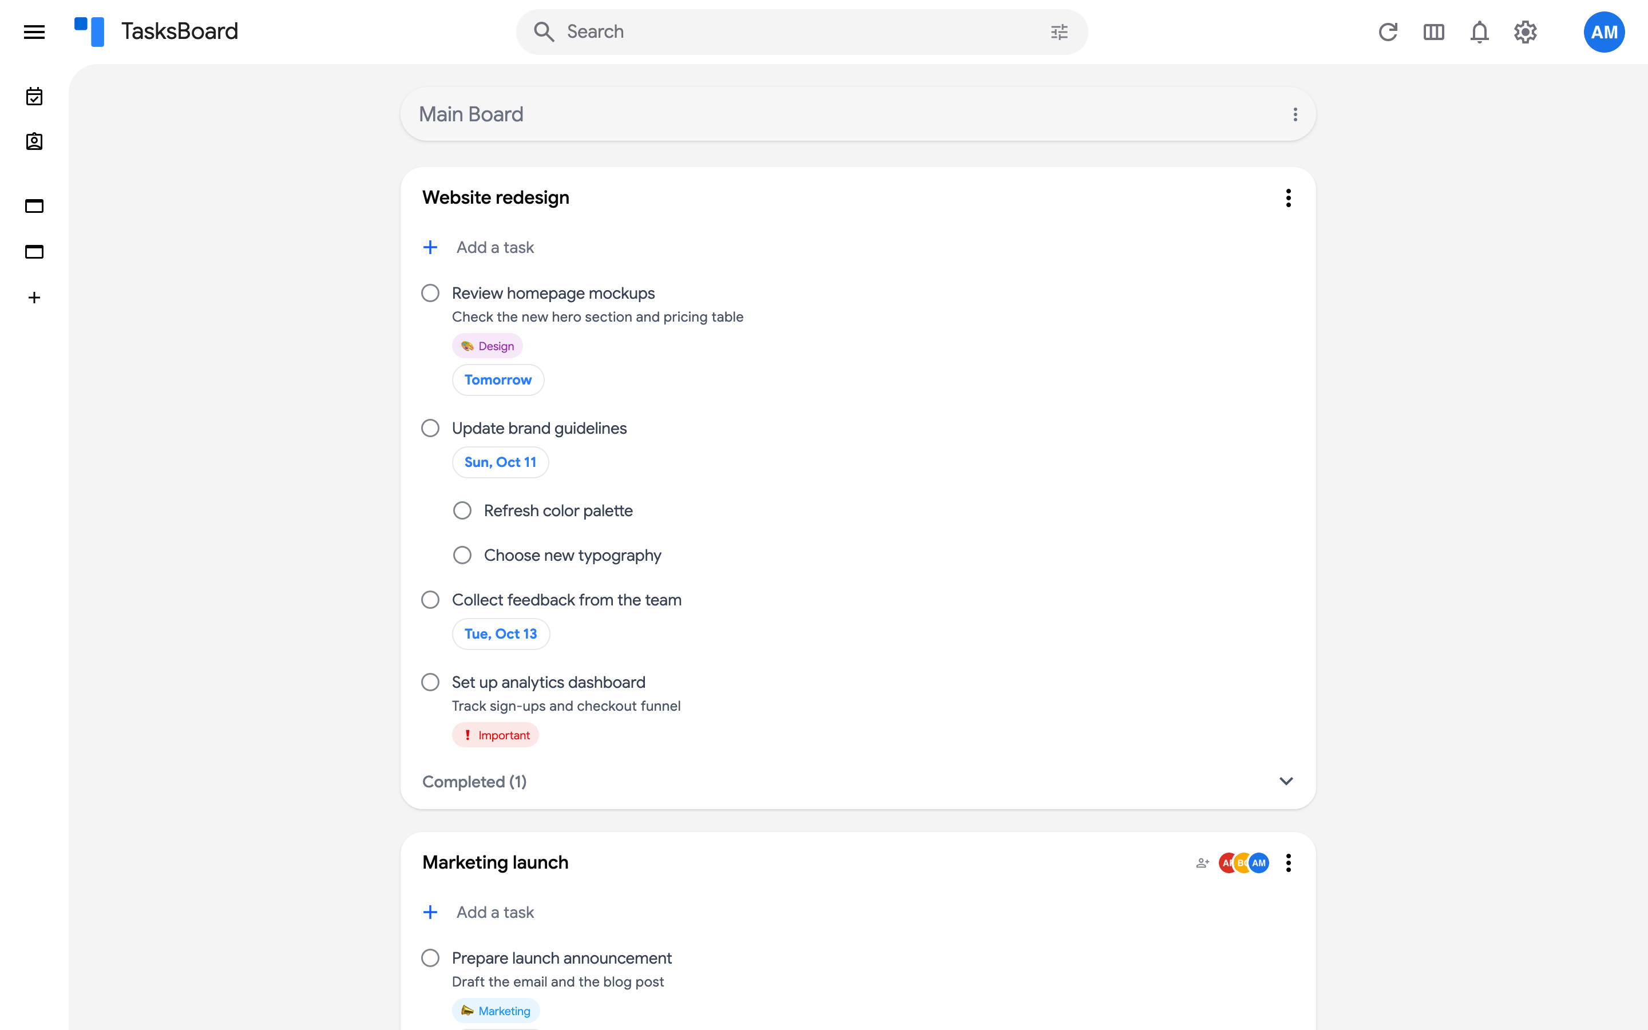1648x1030 pixels.
Task: Click share people icon on Marketing launch
Action: pos(1203,863)
